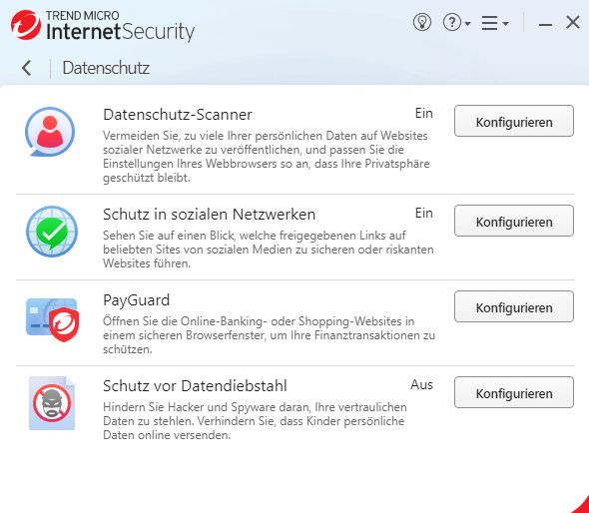
Task: Click the green checkmark globe icon
Action: pos(52,232)
